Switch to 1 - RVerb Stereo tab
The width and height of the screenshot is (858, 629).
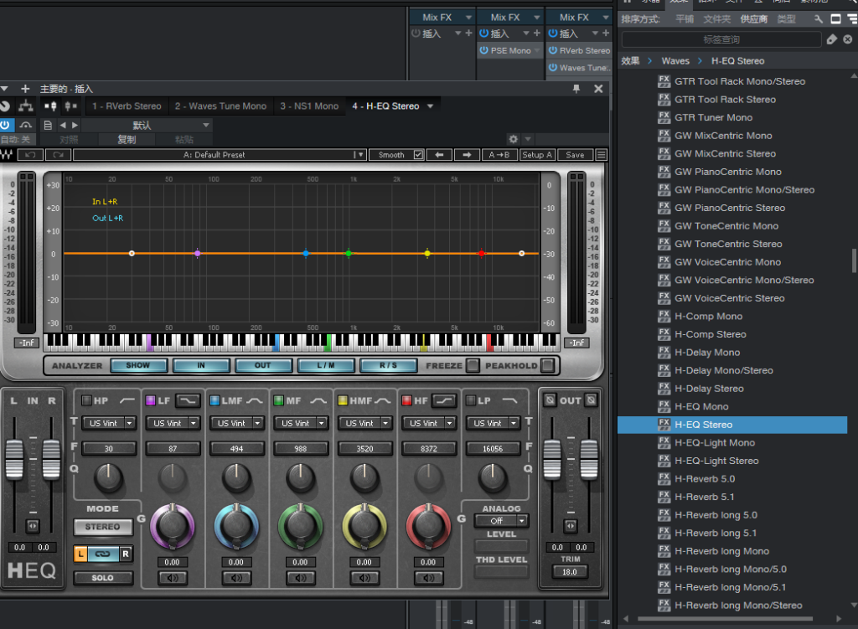(x=127, y=106)
